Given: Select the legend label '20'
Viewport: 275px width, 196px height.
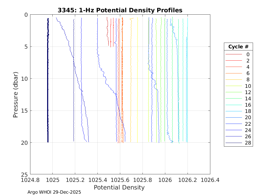Looking at the screenshot, I should 248,118.
